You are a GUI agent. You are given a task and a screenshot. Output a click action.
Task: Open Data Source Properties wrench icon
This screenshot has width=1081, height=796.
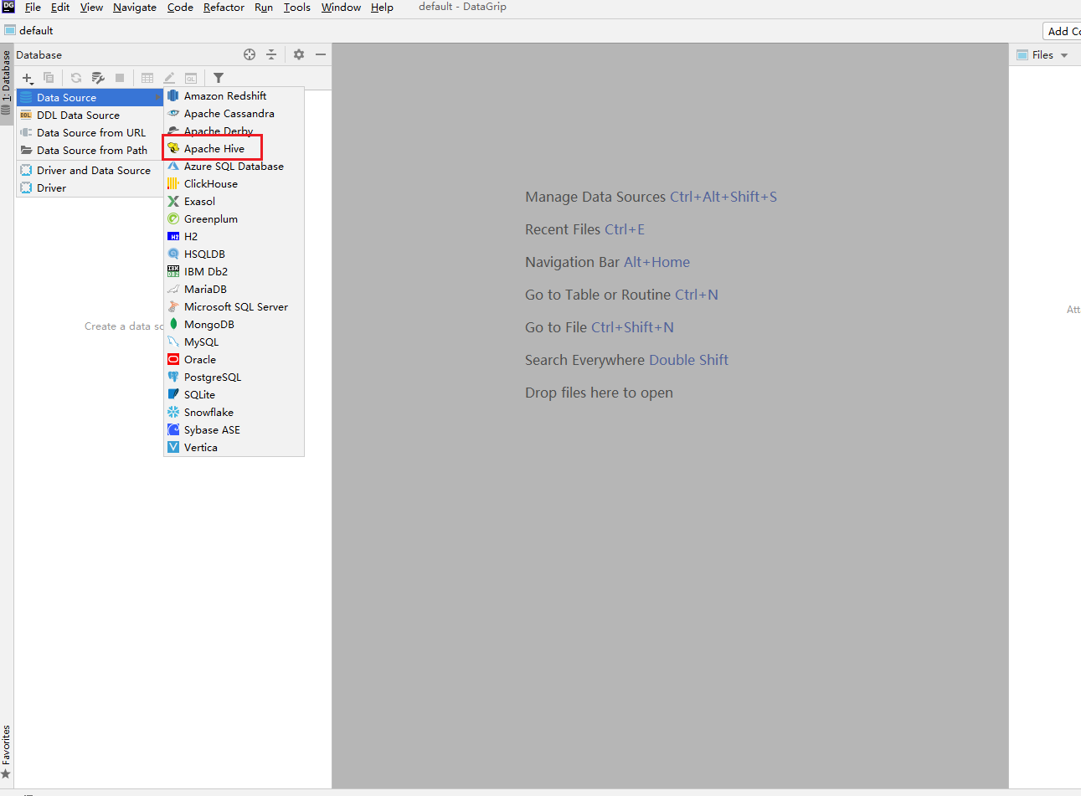click(x=98, y=78)
